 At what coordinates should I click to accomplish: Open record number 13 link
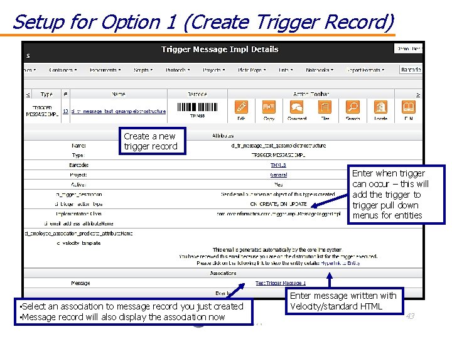click(65, 111)
